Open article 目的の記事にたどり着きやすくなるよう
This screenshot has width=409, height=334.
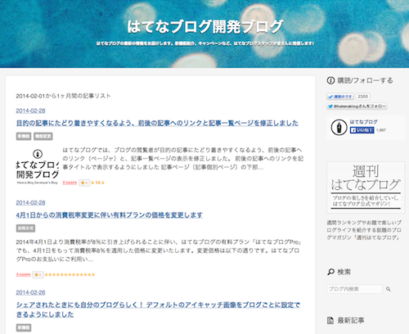(157, 123)
